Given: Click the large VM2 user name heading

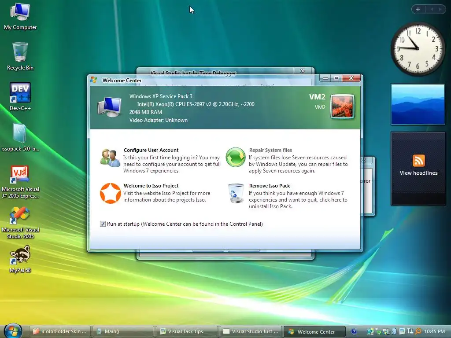Looking at the screenshot, I should point(317,97).
